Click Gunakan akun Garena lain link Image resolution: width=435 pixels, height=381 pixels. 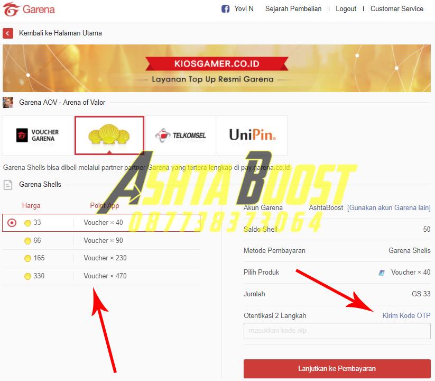(x=389, y=208)
